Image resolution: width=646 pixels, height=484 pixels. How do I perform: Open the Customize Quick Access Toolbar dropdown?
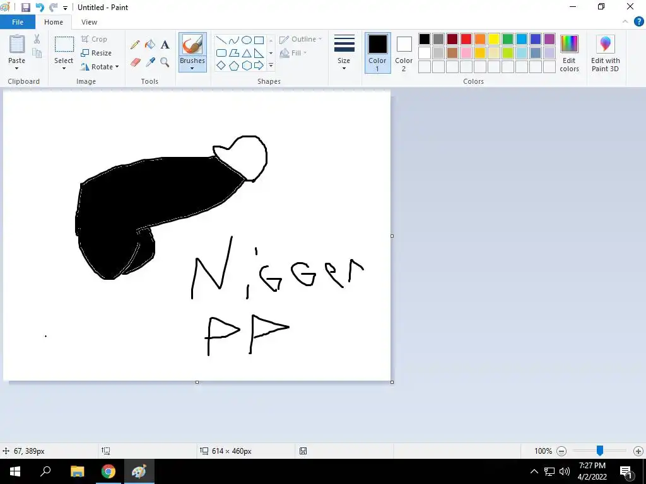coord(65,8)
